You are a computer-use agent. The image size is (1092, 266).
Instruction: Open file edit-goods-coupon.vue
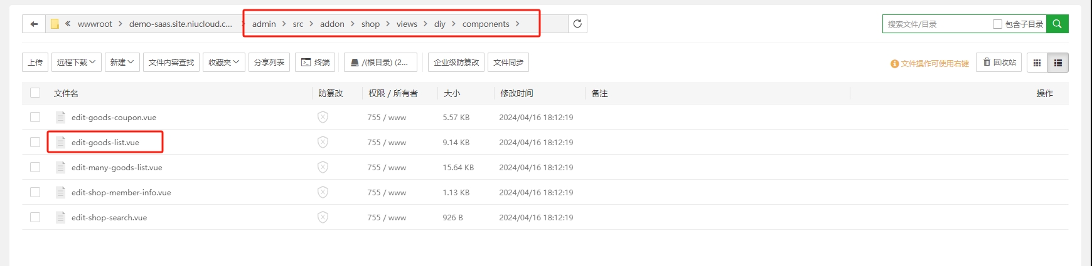114,117
